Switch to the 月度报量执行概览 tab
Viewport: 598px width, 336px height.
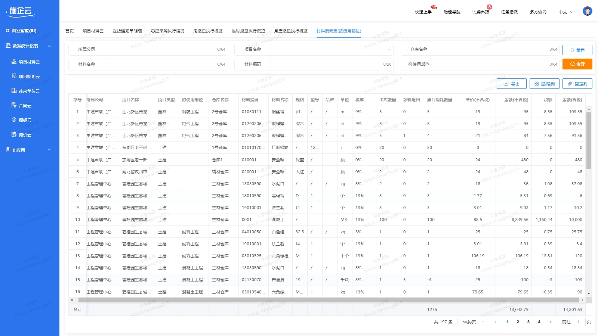(290, 31)
